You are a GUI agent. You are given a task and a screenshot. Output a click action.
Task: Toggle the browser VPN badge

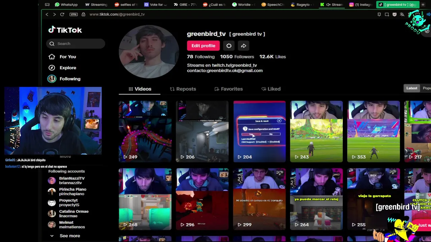73,14
